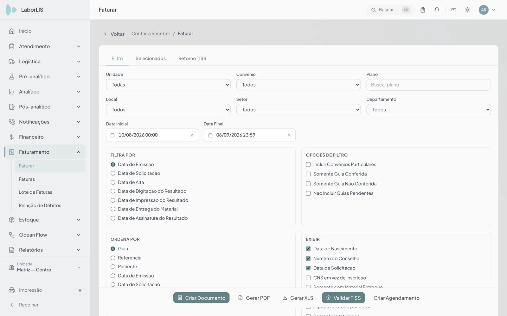This screenshot has height=316, width=507.
Task: Open the Data Final calendar icon
Action: click(210, 135)
